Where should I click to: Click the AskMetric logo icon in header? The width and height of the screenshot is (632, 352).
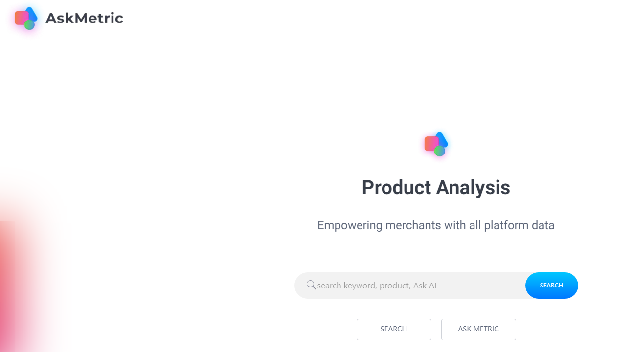[x=26, y=19]
